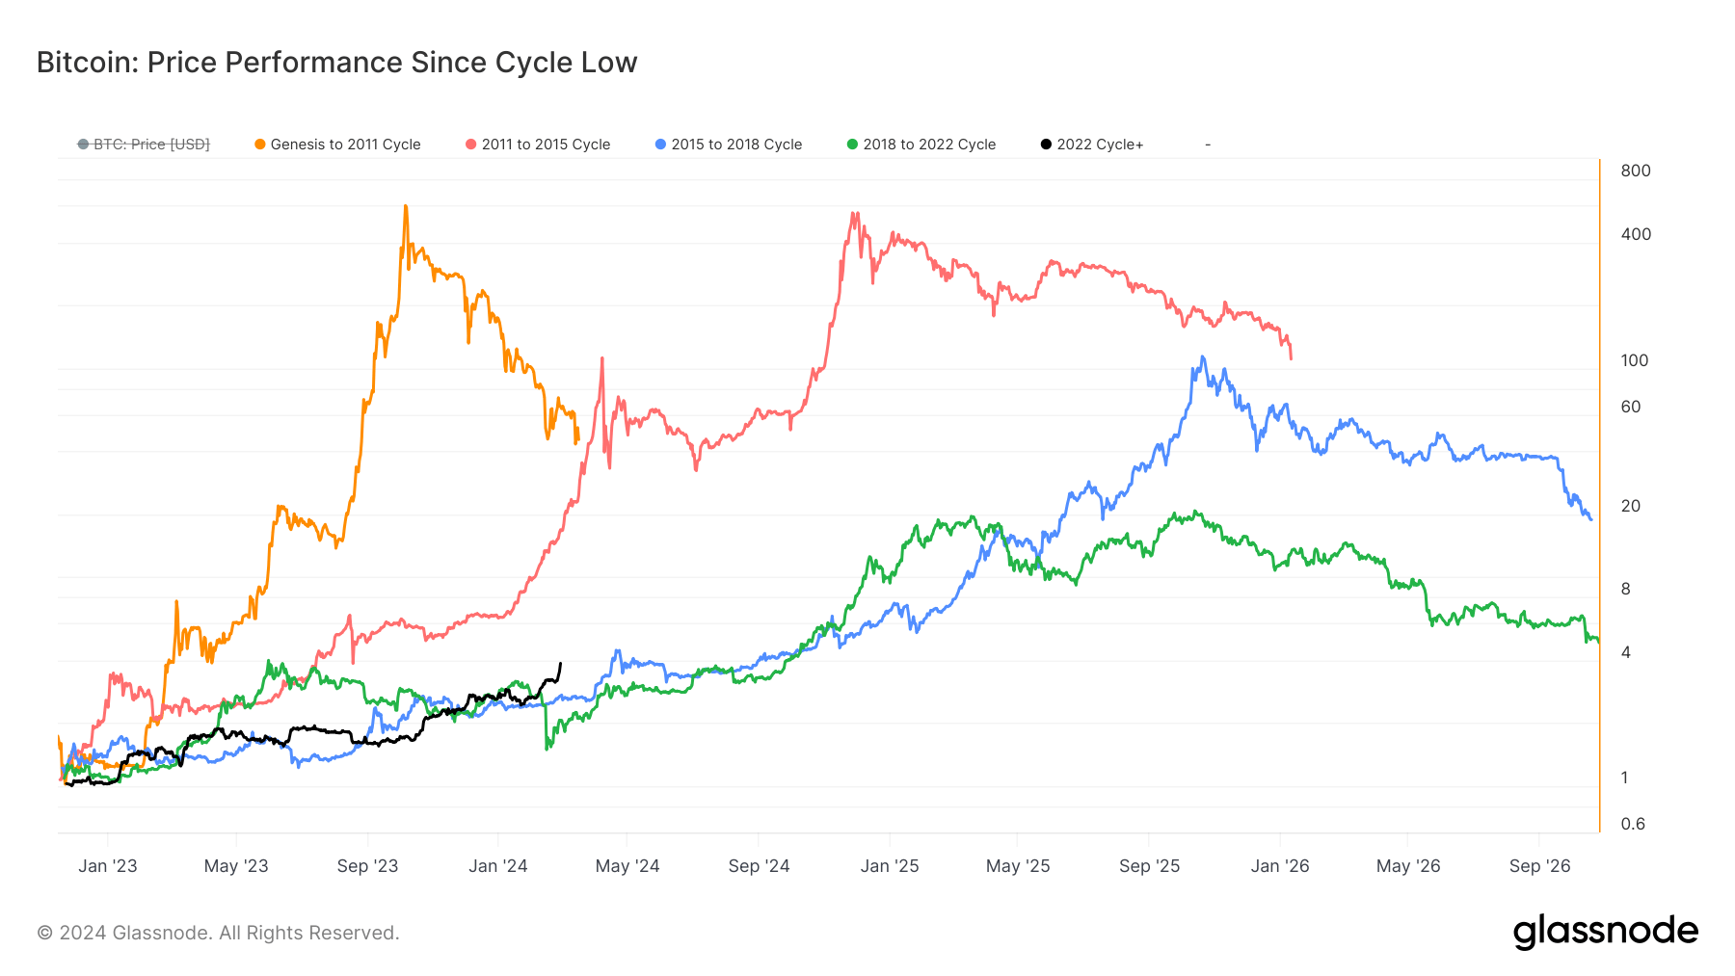Enable the struck-through BTC: Price [USD] series label

click(x=151, y=145)
